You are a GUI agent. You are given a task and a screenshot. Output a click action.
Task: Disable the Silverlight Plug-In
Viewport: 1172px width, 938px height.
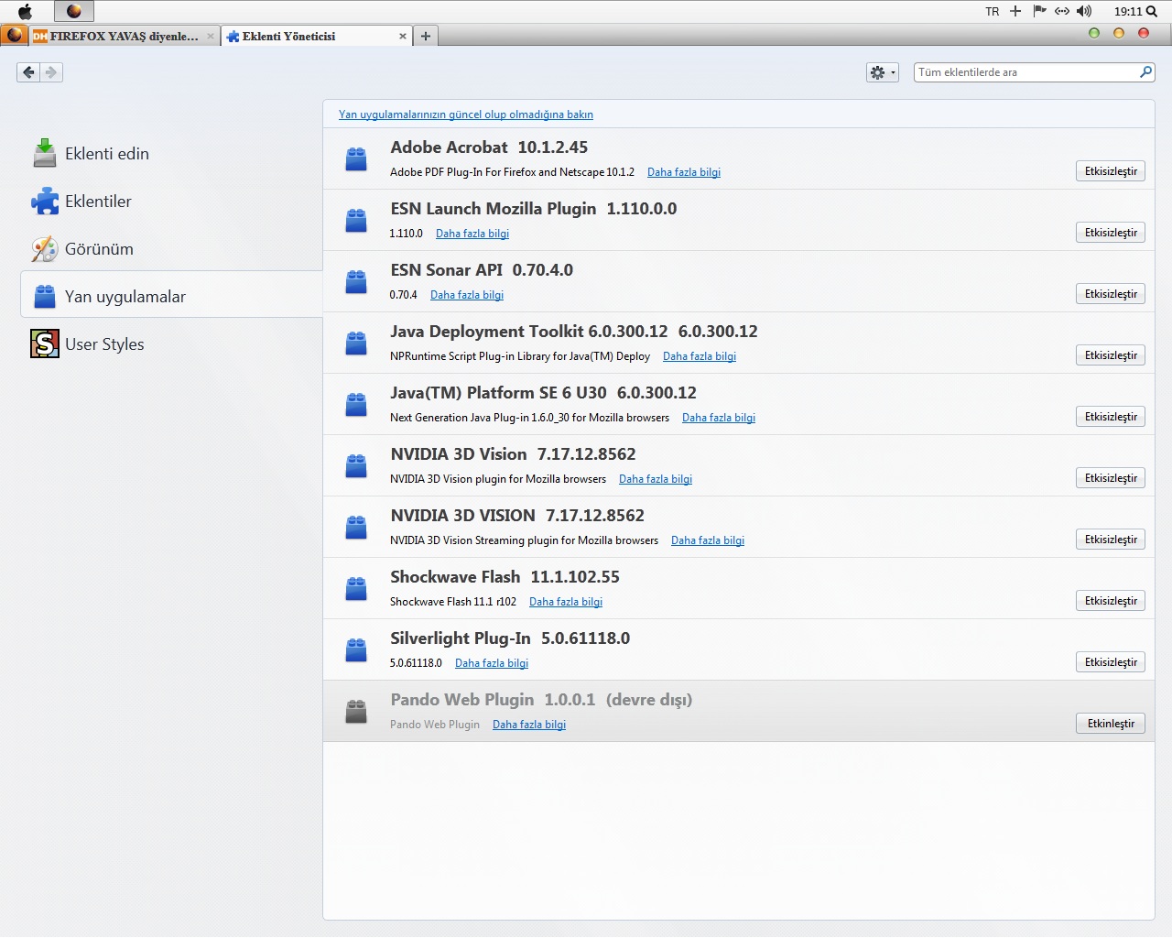[1111, 662]
